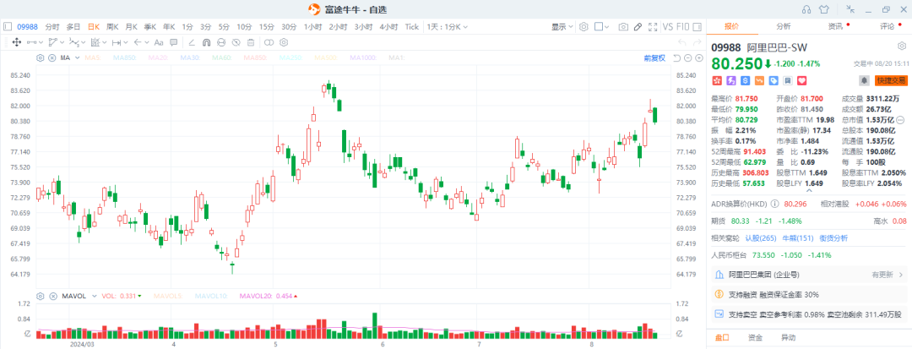The image size is (912, 349).
Task: Open 阿里巴巴集团 enterprise account row
Action: tap(809, 274)
